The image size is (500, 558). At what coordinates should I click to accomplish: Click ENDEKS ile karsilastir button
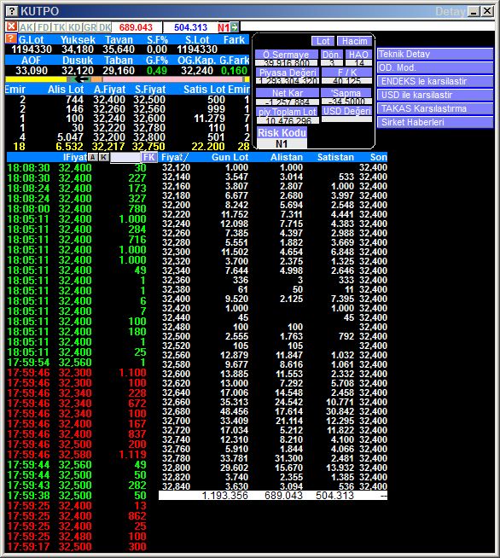(x=435, y=82)
